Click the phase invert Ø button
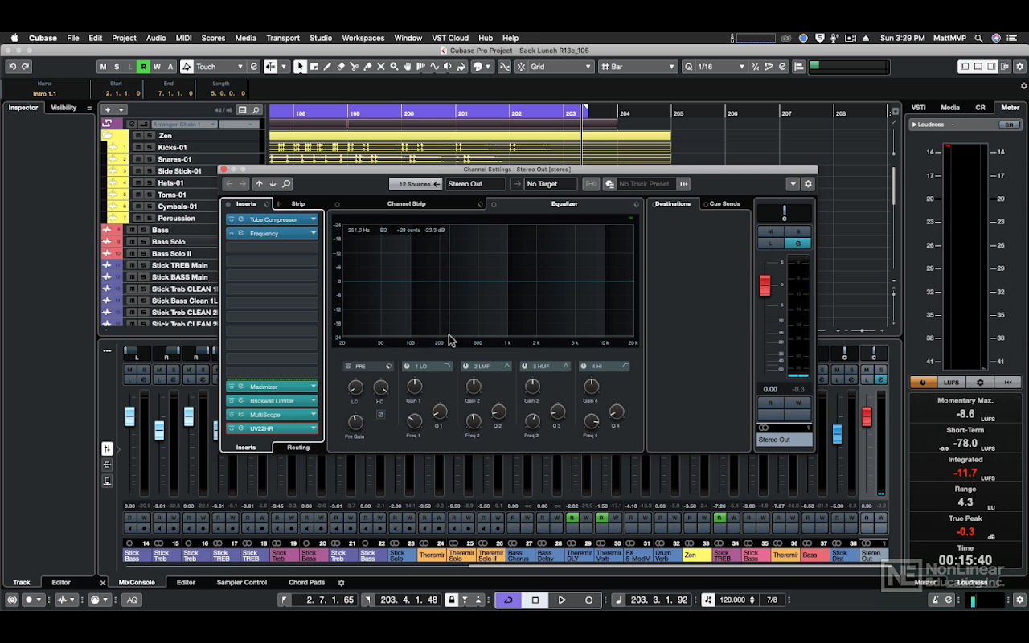The width and height of the screenshot is (1029, 643). coord(380,415)
